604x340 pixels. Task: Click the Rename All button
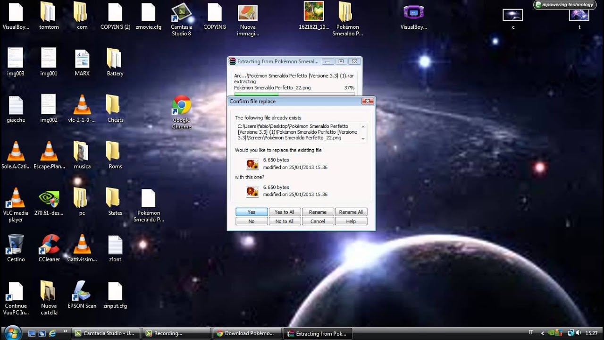(x=351, y=212)
